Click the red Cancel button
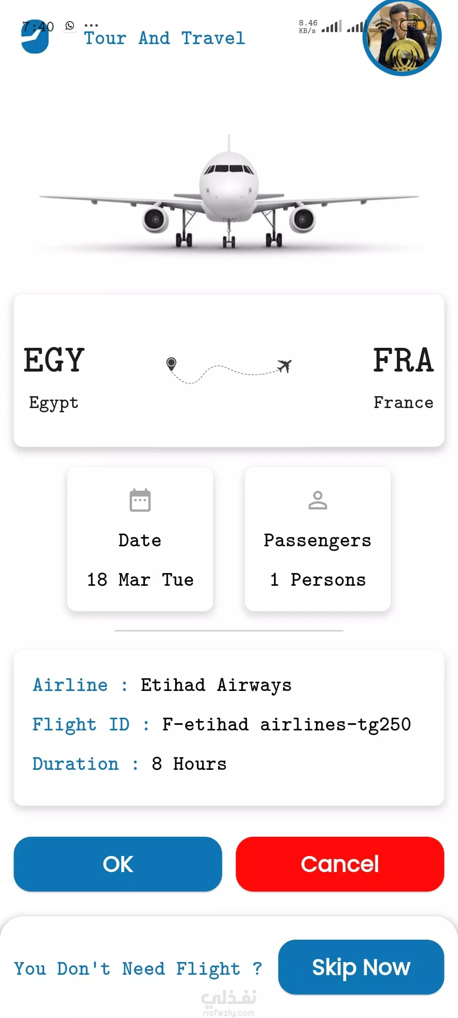Screen dimensions: 458x1018 (x=340, y=864)
